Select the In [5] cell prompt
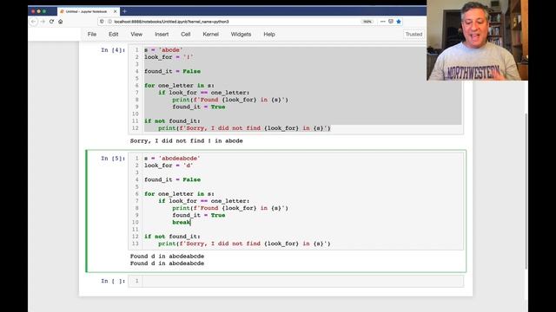Screen dimensions: 556x312 [113, 159]
